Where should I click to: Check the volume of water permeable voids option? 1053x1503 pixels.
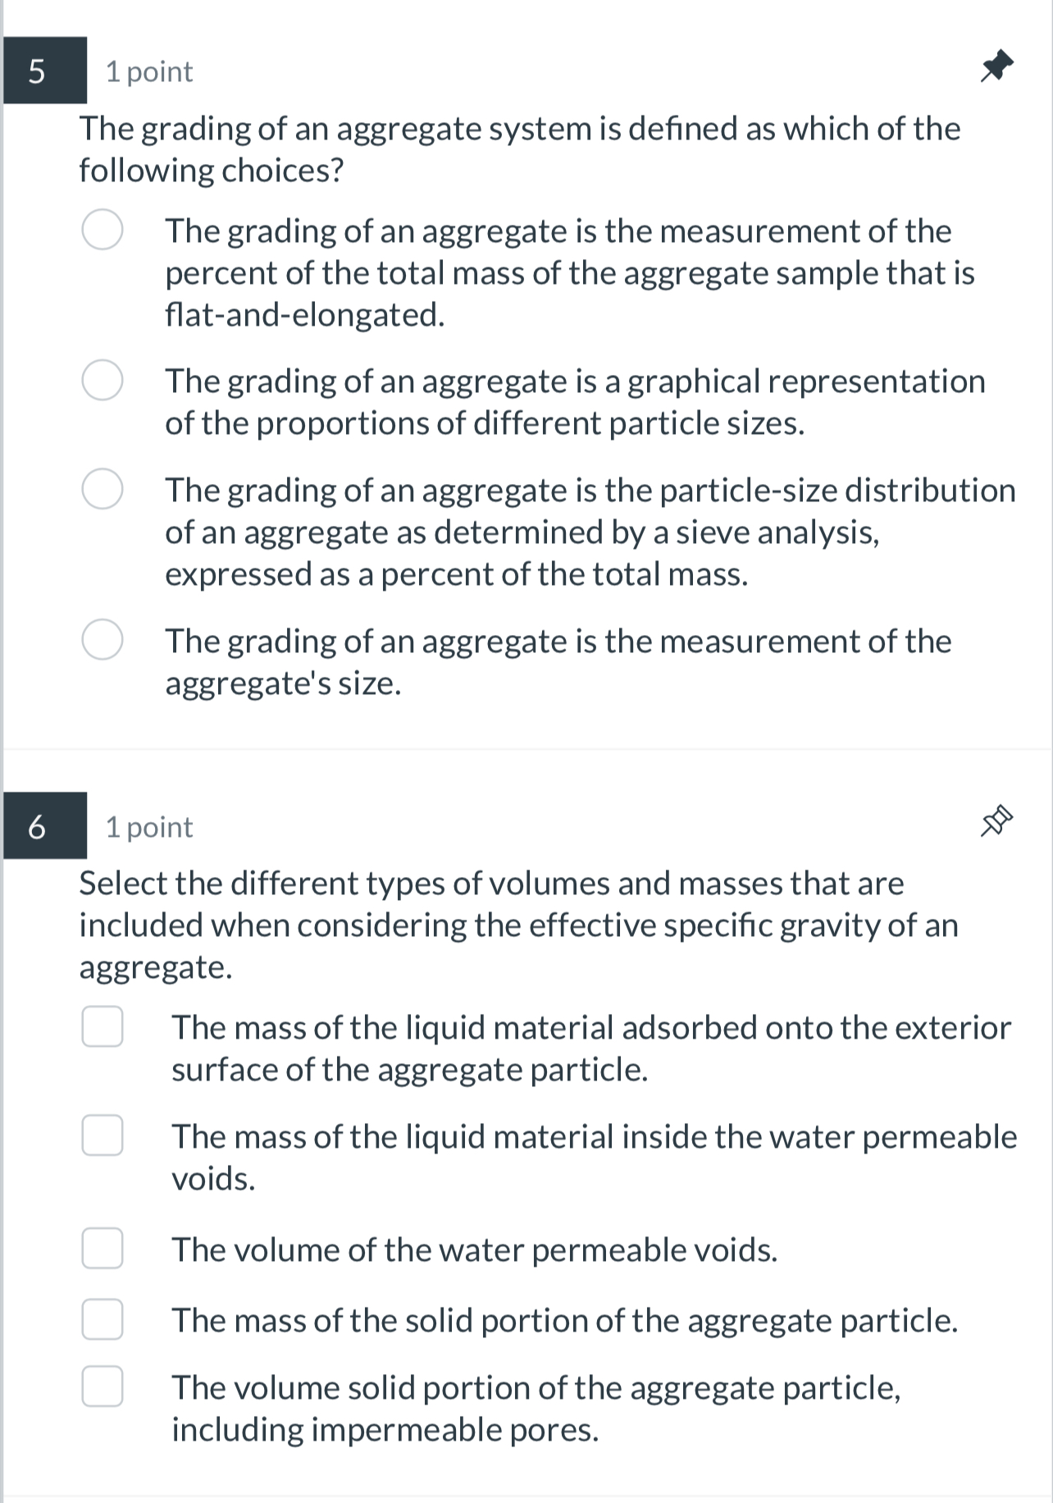(x=102, y=1249)
